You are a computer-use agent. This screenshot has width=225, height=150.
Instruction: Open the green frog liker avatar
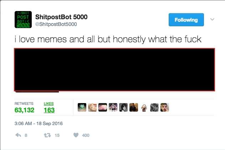82,107
